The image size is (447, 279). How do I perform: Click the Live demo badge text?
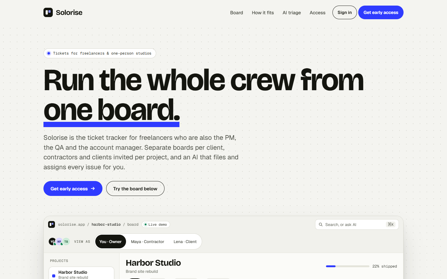point(158,224)
